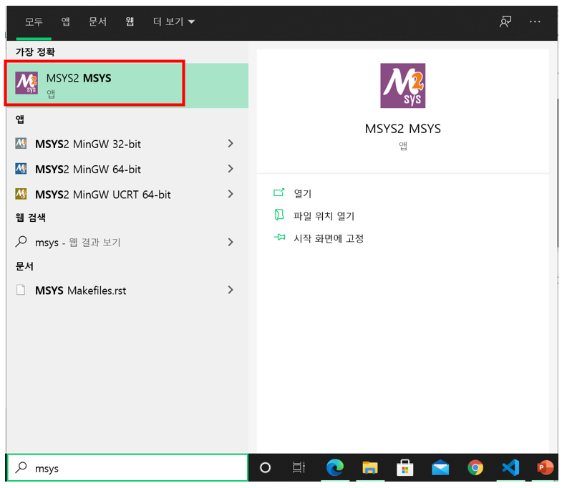Open Visual Studio Code from the taskbar
This screenshot has width=567, height=488.
[x=510, y=467]
